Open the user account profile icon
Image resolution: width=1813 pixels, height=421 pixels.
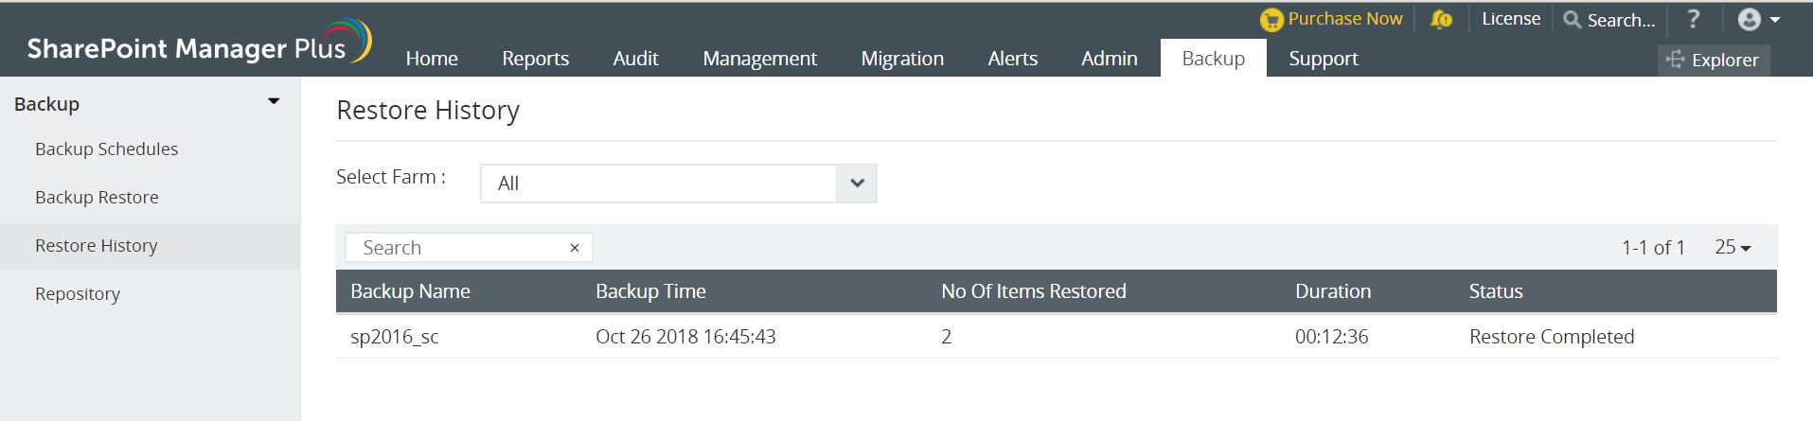pos(1750,20)
